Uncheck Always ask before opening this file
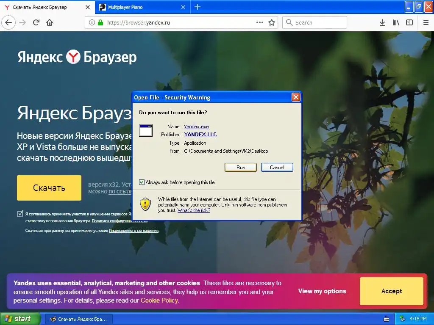434x325 pixels. 142,182
